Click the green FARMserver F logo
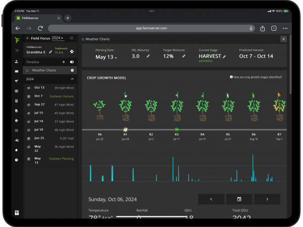303x227 pixels. point(17,40)
